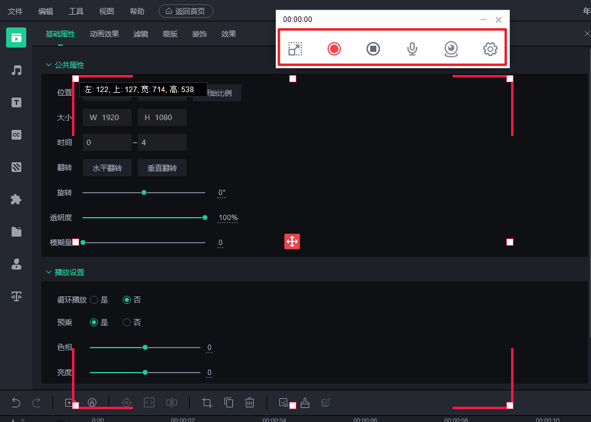This screenshot has width=591, height=422.
Task: Click the copy toolbar icon
Action: pos(229,402)
